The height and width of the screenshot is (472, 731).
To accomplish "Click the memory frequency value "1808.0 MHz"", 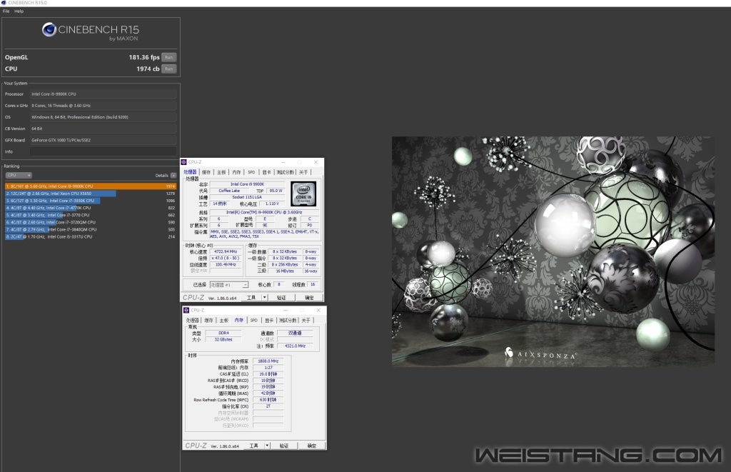I will pos(268,361).
